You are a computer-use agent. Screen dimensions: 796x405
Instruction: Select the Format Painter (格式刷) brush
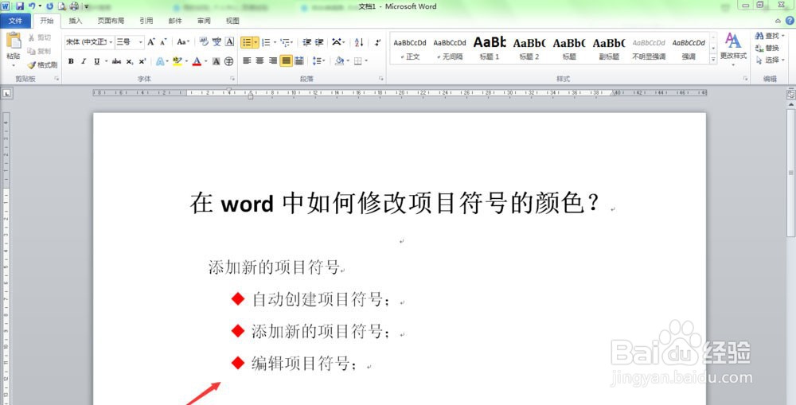pos(32,65)
